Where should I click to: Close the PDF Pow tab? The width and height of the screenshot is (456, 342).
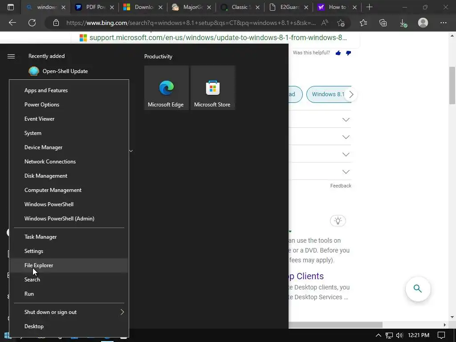coord(112,8)
